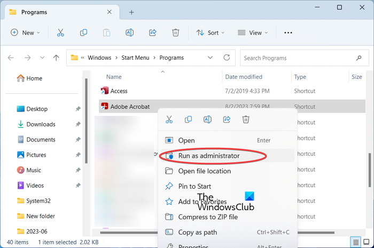Go up one folder level
The width and height of the screenshot is (374, 248).
coord(56,58)
